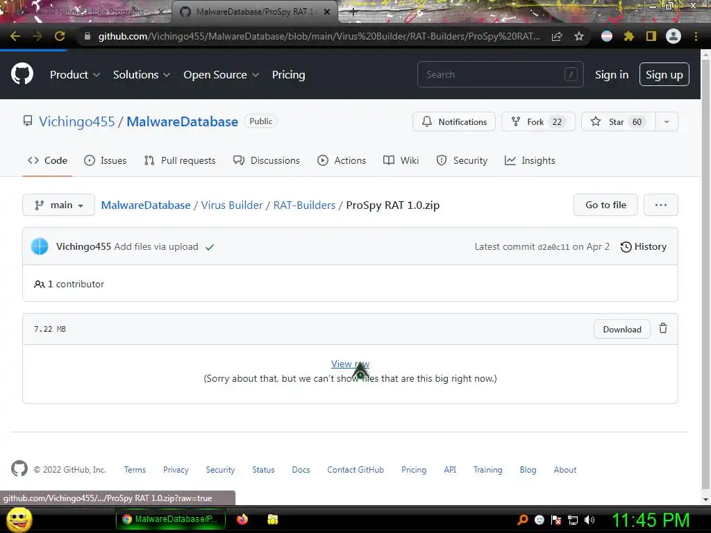Click the share page icon in address bar

click(557, 36)
